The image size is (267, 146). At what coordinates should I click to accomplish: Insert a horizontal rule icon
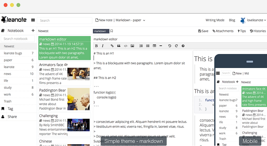point(161,46)
